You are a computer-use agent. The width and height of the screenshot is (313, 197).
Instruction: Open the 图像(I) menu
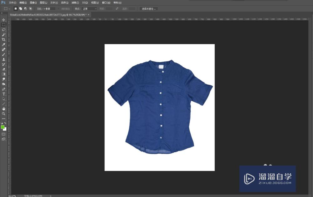33,2
